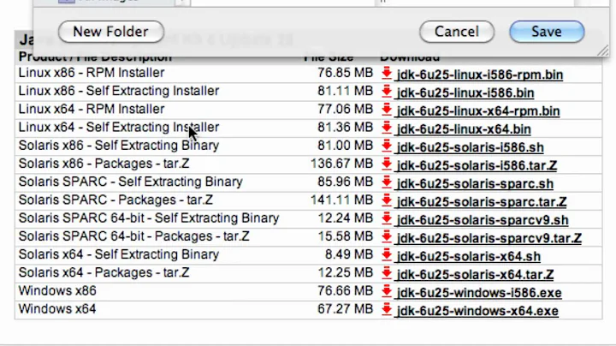Click download arrow beside jdk-6u25-windows-x64.exe
This screenshot has height=346, width=616.
tap(387, 310)
